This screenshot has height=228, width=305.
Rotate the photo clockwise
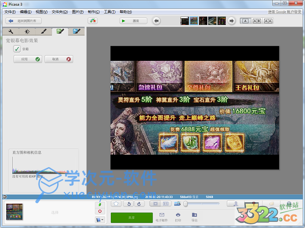(139, 204)
